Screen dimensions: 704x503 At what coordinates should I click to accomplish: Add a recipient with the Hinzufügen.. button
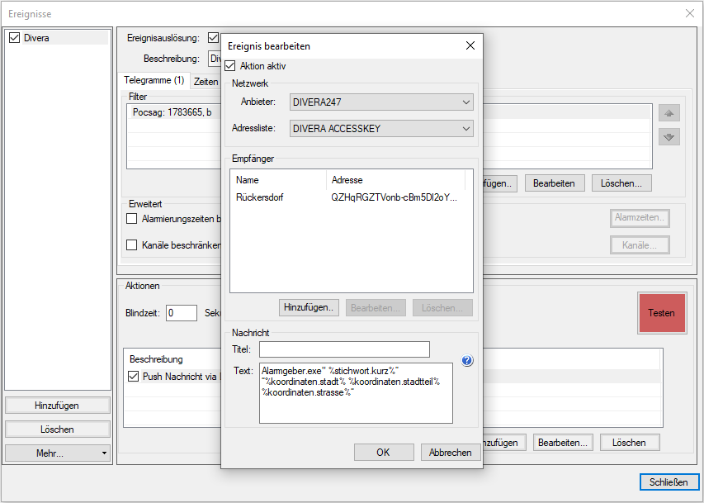[x=309, y=308]
